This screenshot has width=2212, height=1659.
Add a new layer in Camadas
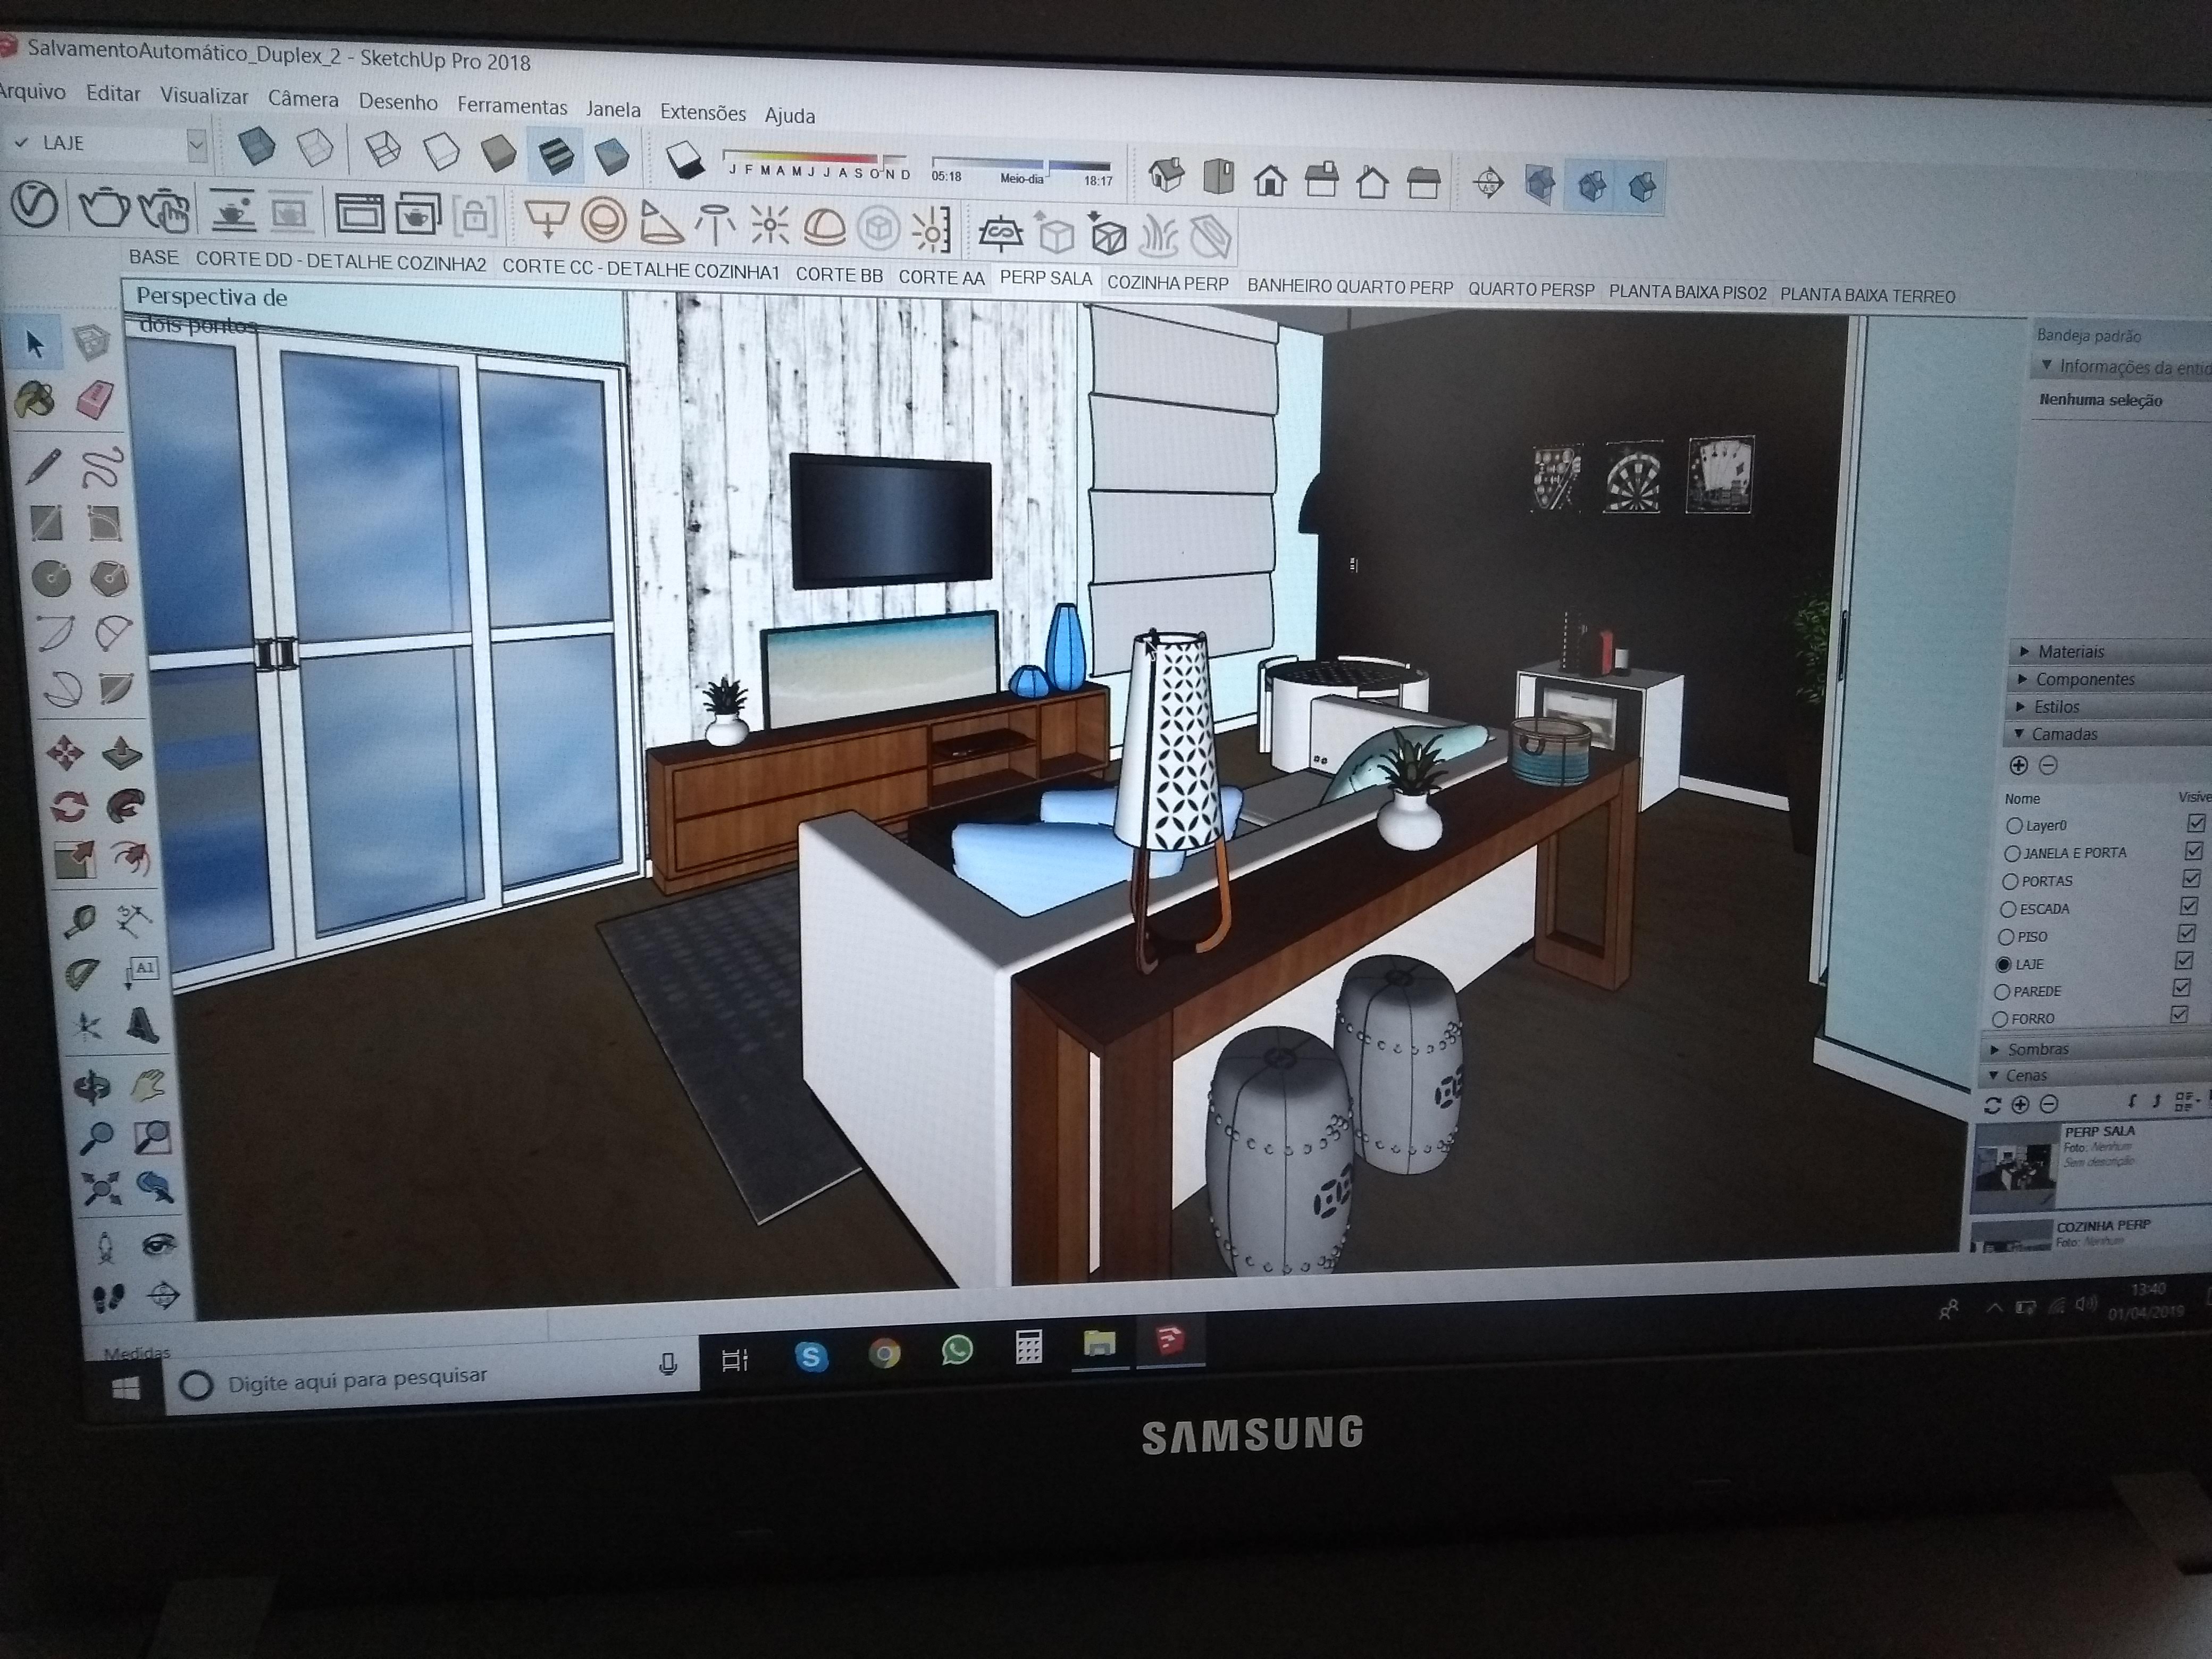2018,765
